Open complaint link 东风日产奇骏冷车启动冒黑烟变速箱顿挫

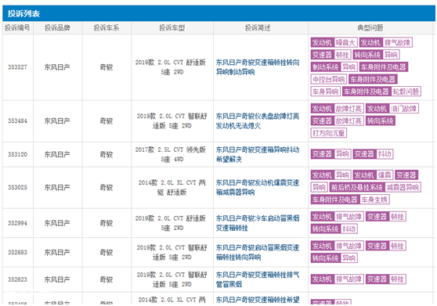pos(258,223)
